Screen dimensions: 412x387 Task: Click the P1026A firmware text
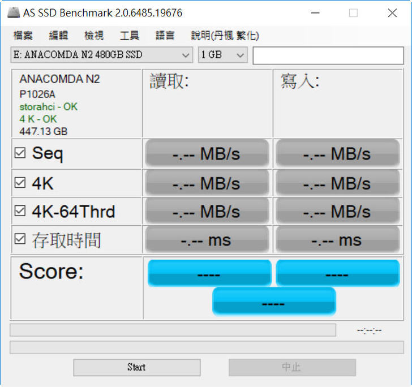37,94
